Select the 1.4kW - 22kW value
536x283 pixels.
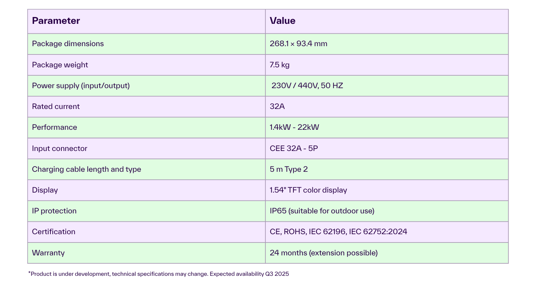click(x=294, y=128)
